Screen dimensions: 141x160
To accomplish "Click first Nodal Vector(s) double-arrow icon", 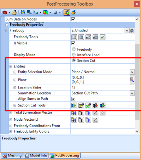I will (x=74, y=120).
